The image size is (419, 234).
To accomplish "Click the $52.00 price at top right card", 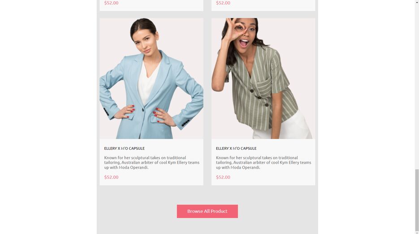I will 223,3.
